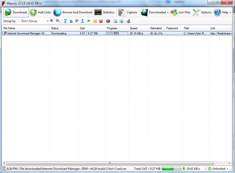This screenshot has width=235, height=173.
Task: Click the horizontal scrollbar thumb
Action: (x=110, y=163)
